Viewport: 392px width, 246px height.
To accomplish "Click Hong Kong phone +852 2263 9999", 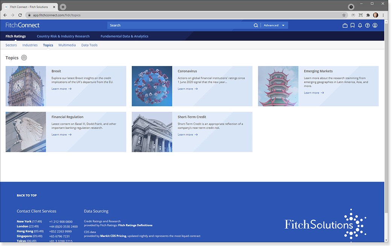I will [60, 231].
